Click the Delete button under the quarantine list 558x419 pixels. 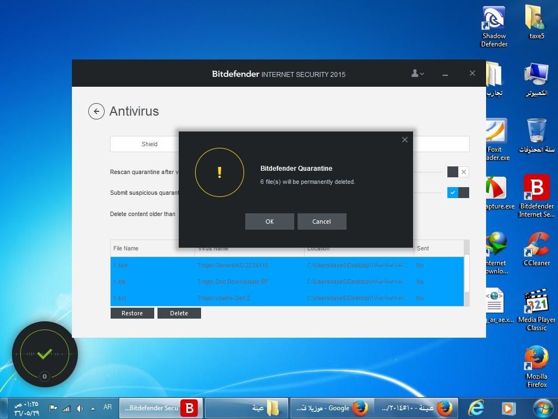(179, 313)
